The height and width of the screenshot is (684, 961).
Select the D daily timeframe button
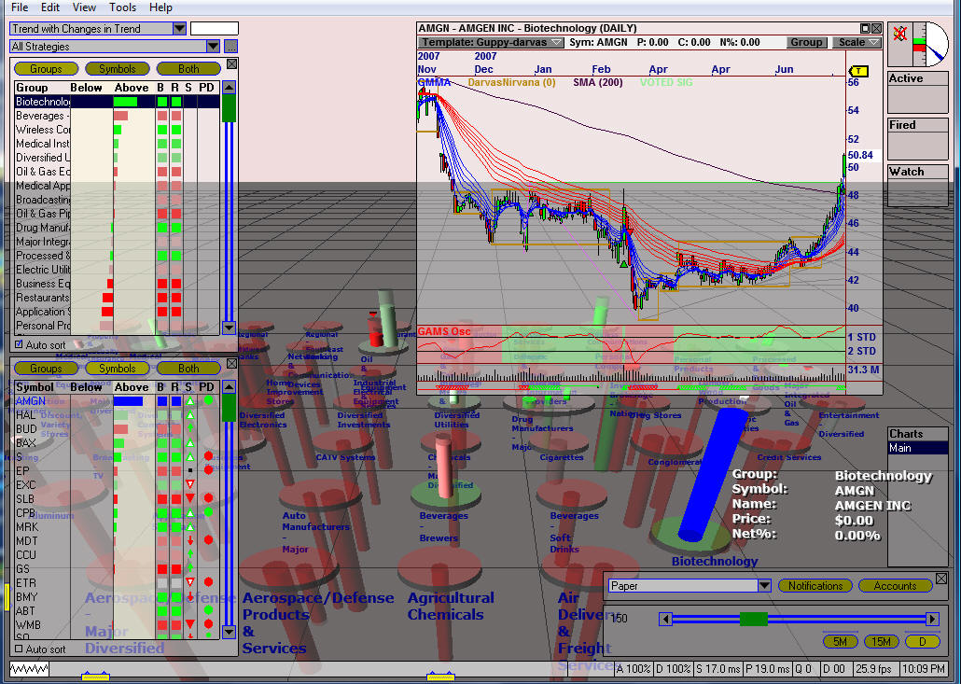[922, 642]
